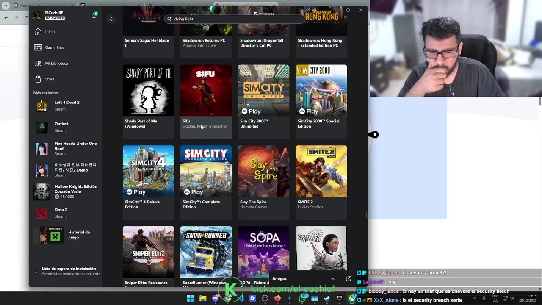This screenshot has height=305, width=542.
Task: Open Discord from the taskbar
Action: tap(215, 298)
